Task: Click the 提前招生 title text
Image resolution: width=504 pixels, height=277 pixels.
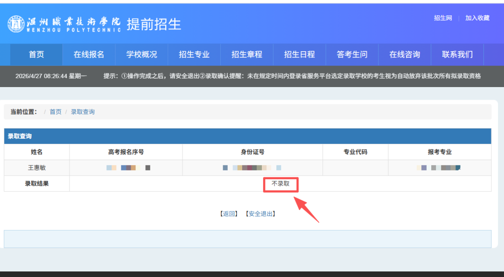Action: (x=154, y=24)
